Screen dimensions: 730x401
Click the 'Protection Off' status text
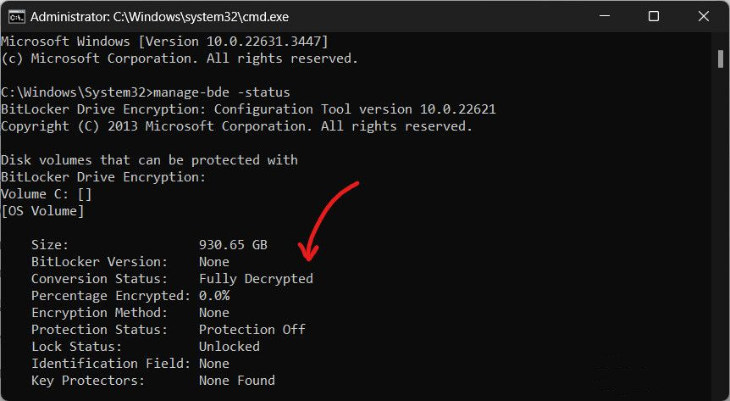[x=252, y=329]
